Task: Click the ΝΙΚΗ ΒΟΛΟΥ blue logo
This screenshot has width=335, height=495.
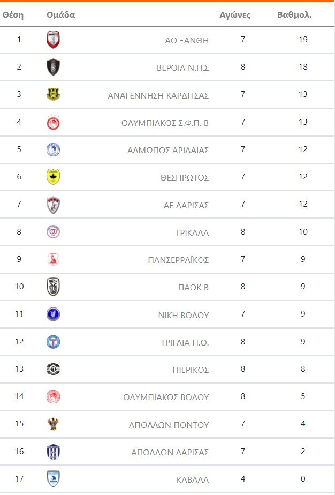Action: coord(53,314)
